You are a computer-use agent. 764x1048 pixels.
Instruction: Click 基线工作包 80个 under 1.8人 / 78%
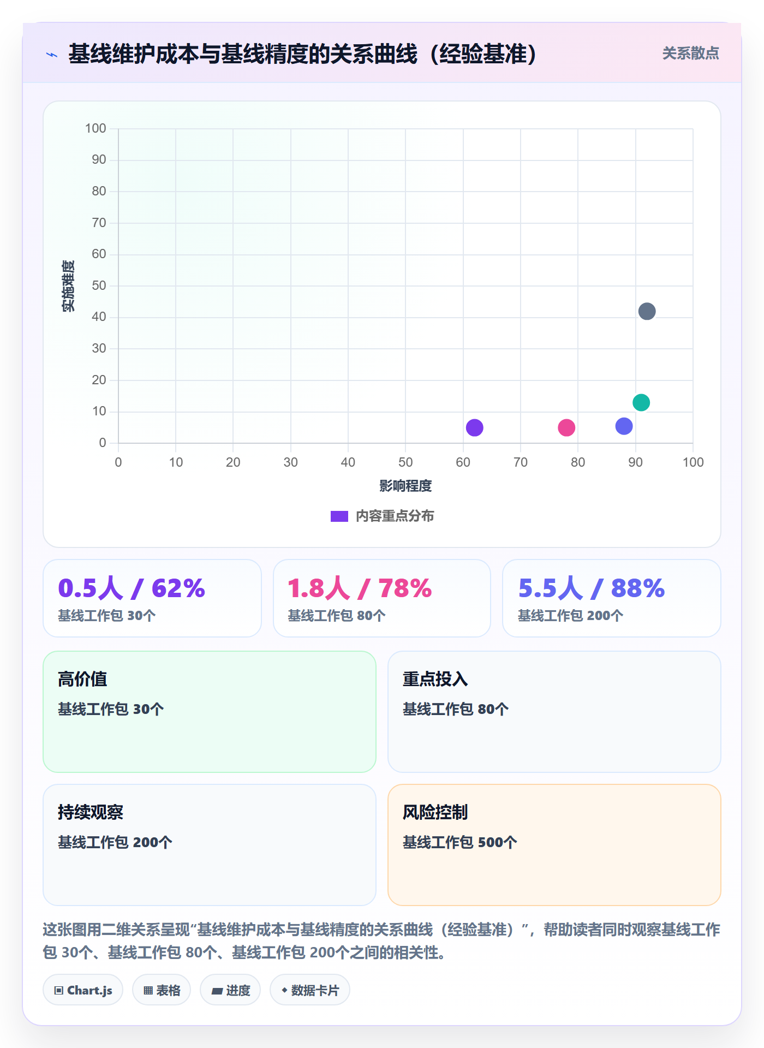pos(337,616)
